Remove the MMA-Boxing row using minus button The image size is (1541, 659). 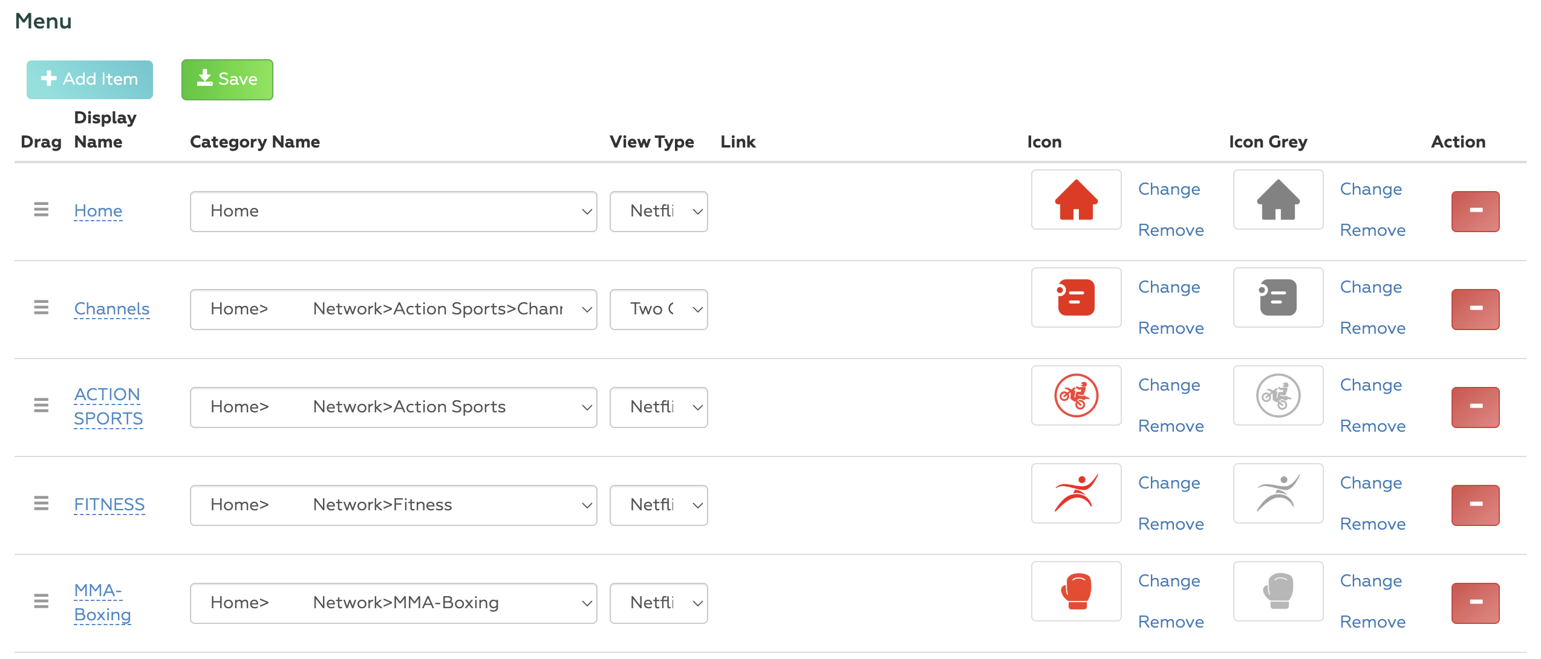[1474, 603]
